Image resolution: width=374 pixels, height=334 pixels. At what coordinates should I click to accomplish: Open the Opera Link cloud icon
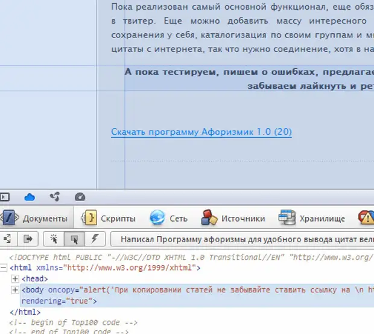tap(30, 197)
